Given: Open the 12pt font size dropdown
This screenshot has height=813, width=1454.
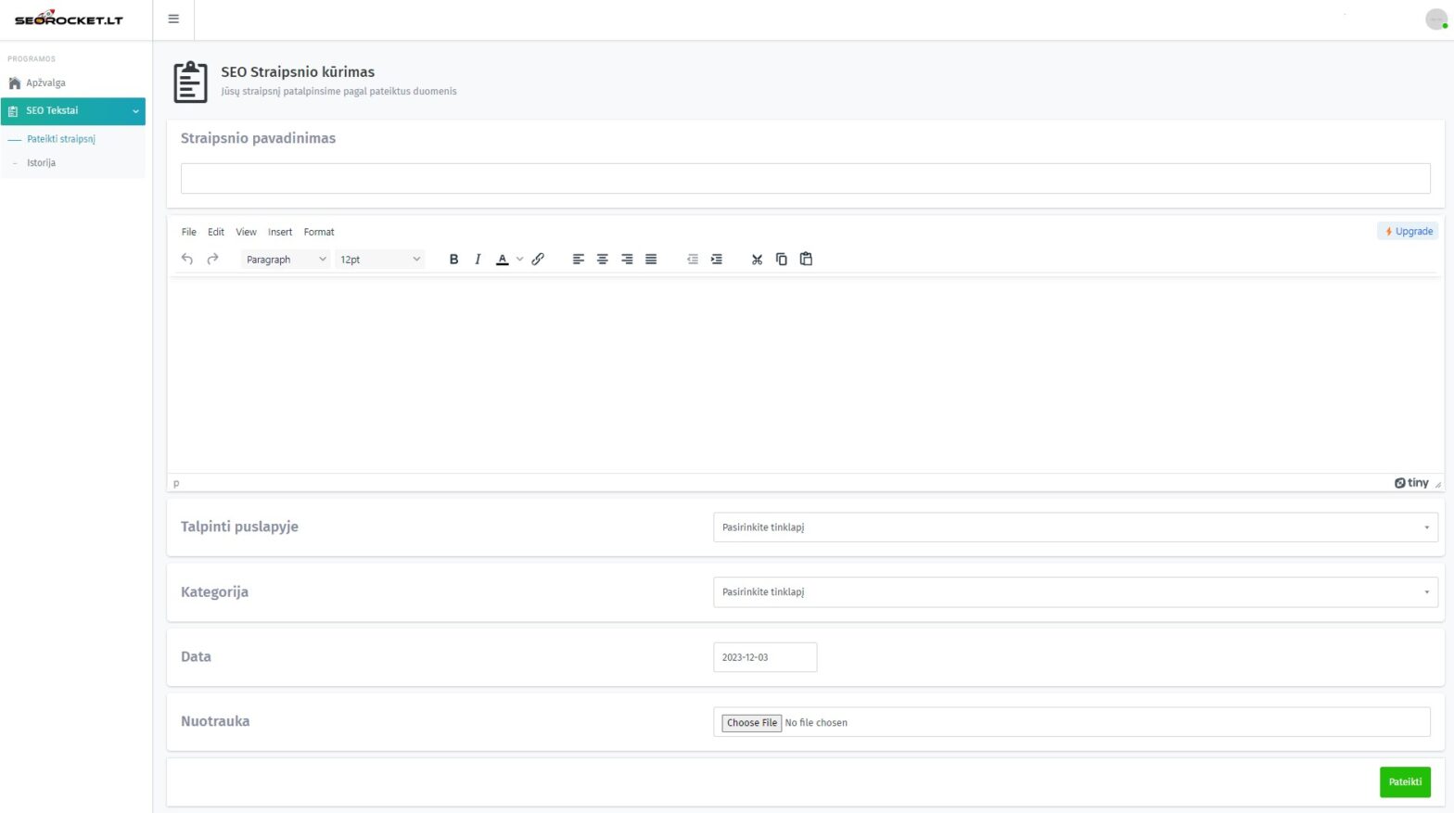Looking at the screenshot, I should (380, 260).
